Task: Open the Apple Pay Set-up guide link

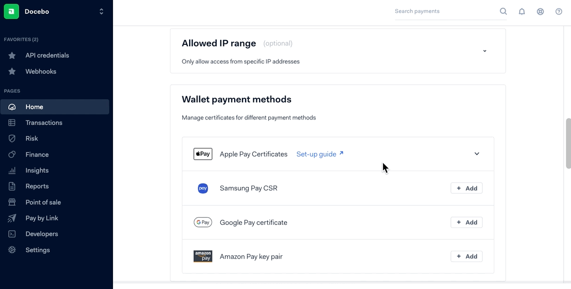Action: (x=320, y=154)
